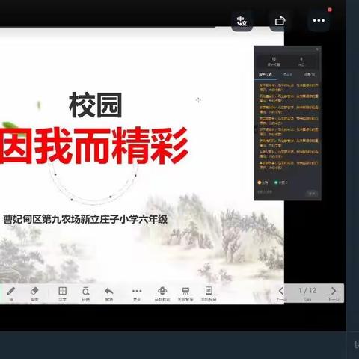Select the eraser tool in the bottom toolbar
The image size is (359, 359).
(x=34, y=293)
